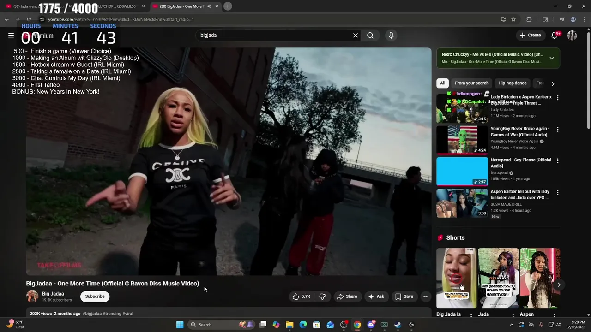This screenshot has height=332, width=591.
Task: Start voice search with the microphone icon
Action: click(391, 36)
